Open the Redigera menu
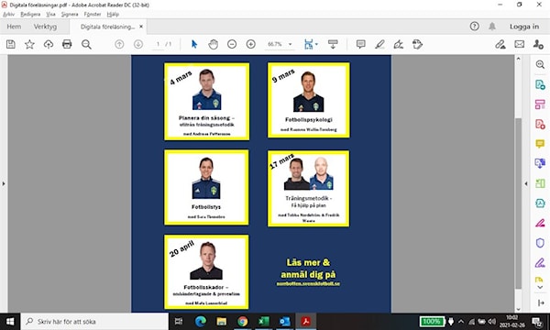550x330 pixels. coord(30,15)
